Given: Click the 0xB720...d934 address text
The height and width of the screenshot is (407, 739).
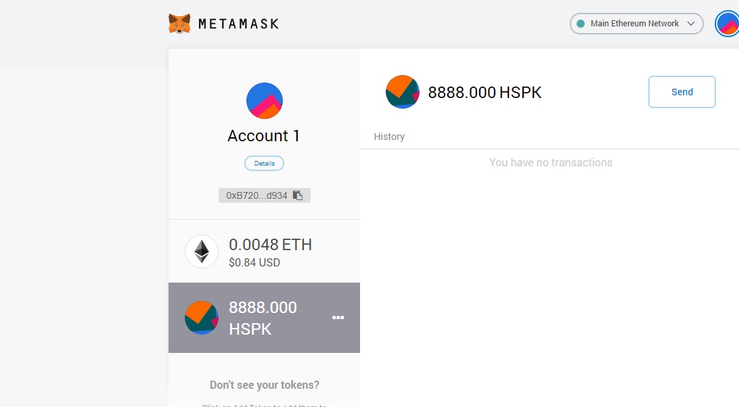Looking at the screenshot, I should coord(256,195).
